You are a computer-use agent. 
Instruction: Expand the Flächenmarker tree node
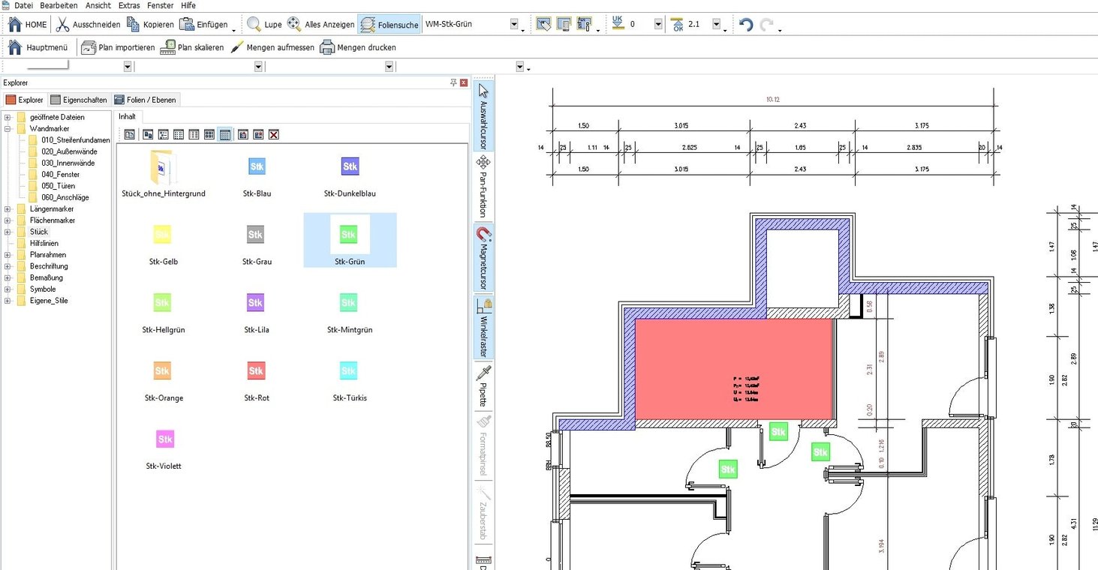8,220
